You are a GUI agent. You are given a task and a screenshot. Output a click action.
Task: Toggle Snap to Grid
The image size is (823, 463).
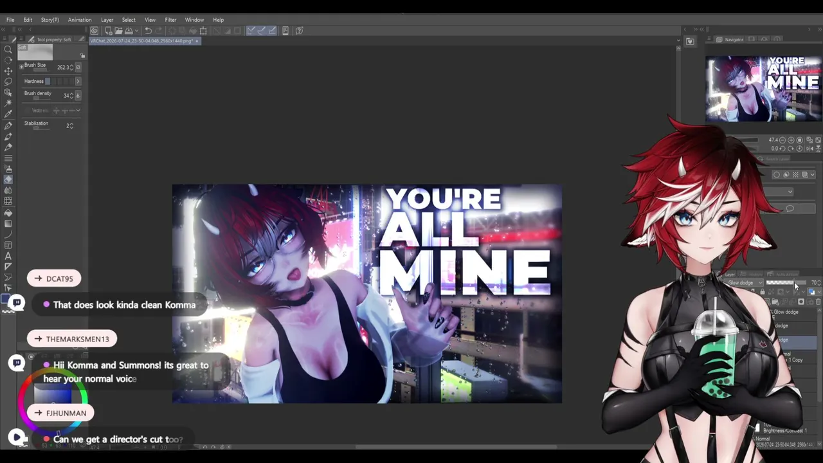[272, 30]
